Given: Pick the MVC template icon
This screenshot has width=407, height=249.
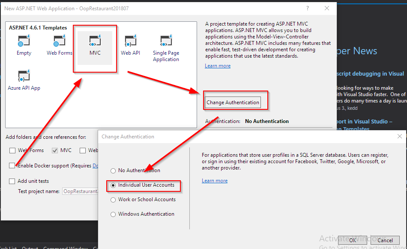Looking at the screenshot, I should click(x=95, y=48).
